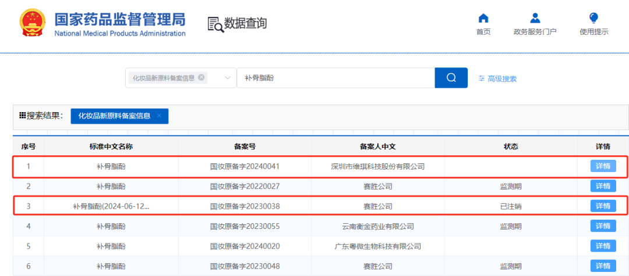This screenshot has width=629, height=276.
Task: Select cell 国妆原备字20230038
Action: click(x=245, y=206)
